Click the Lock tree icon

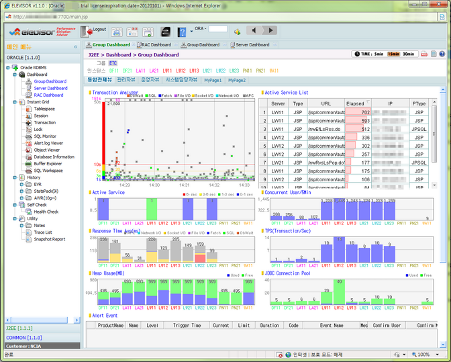click(29, 130)
